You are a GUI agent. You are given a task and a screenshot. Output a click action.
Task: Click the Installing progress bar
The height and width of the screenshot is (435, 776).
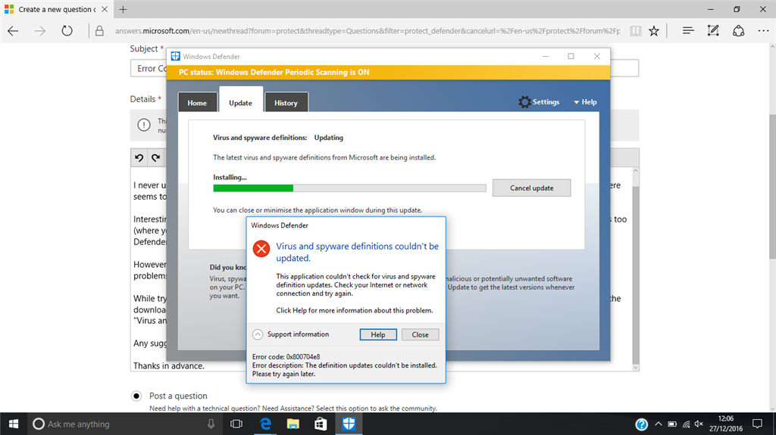(349, 188)
